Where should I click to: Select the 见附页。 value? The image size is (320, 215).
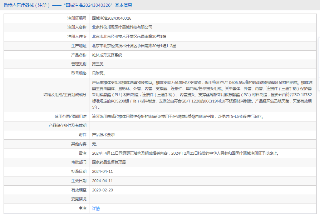99,73
